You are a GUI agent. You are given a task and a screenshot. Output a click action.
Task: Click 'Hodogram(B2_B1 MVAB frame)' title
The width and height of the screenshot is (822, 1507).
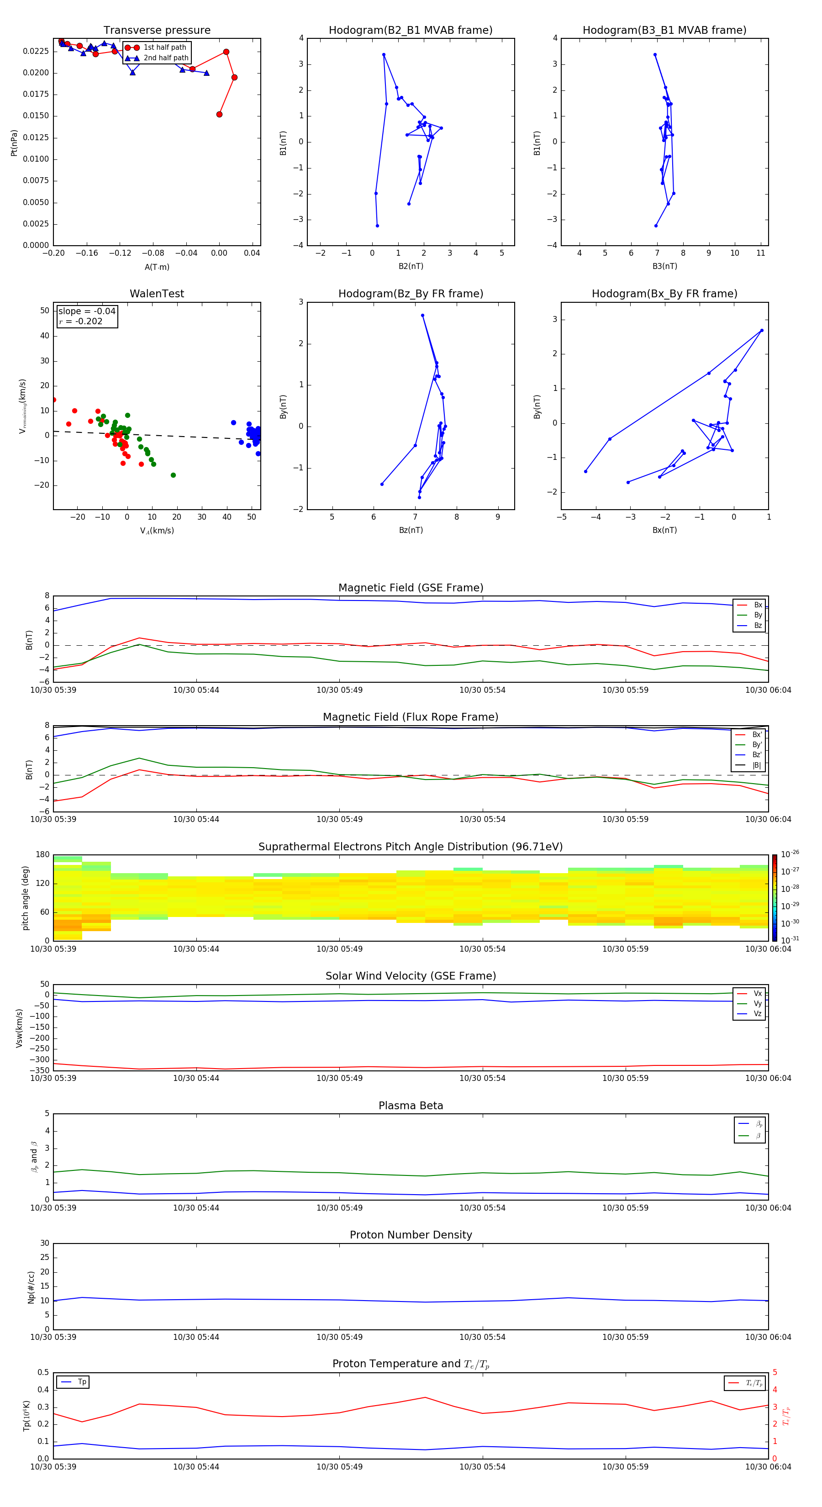(411, 31)
